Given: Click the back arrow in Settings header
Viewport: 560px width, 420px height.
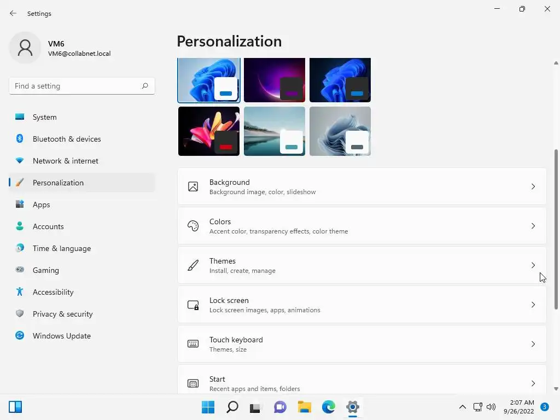Looking at the screenshot, I should (x=13, y=13).
